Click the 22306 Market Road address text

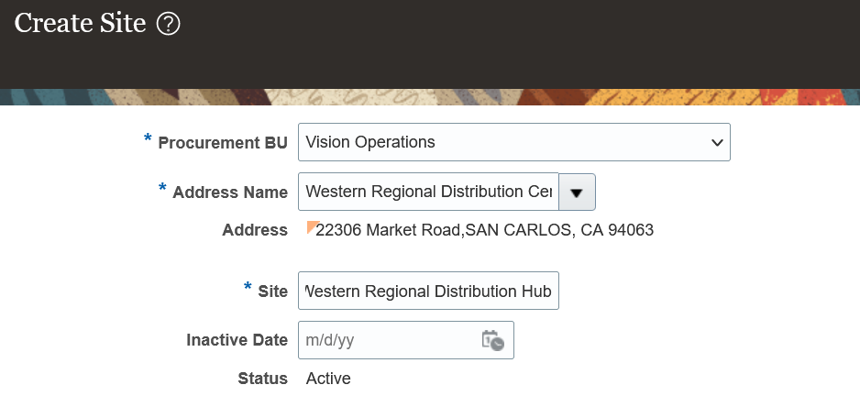484,230
